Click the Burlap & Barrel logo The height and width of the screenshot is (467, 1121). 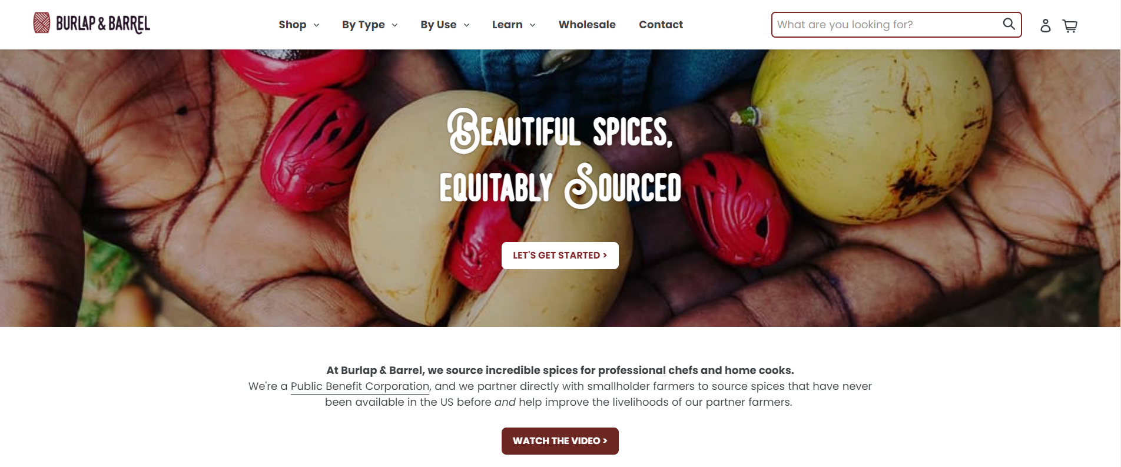point(92,23)
